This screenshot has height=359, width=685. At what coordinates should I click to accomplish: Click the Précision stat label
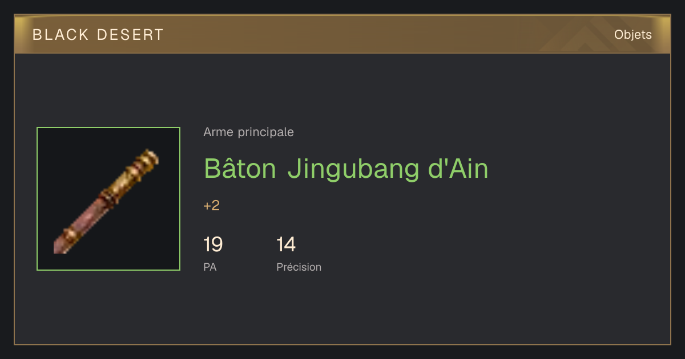[x=299, y=267]
